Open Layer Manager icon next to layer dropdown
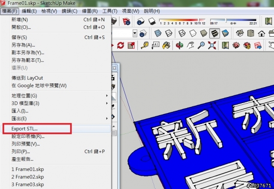274x189 pixels. 143,33
